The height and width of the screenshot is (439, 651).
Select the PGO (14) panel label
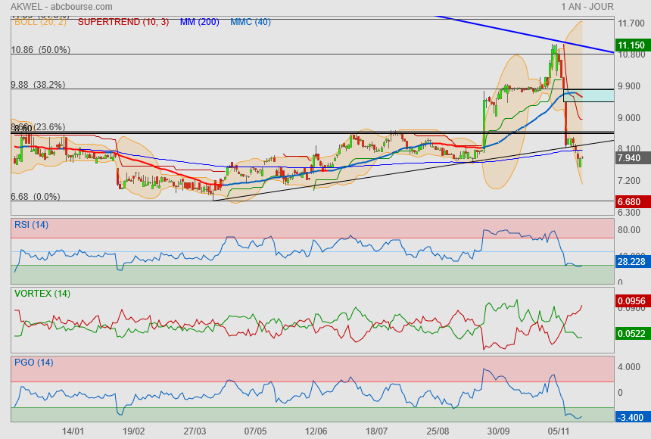tap(33, 363)
